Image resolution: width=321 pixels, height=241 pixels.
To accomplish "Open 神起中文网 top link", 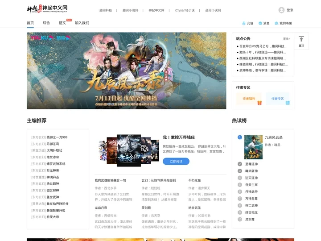I will point(156,10).
